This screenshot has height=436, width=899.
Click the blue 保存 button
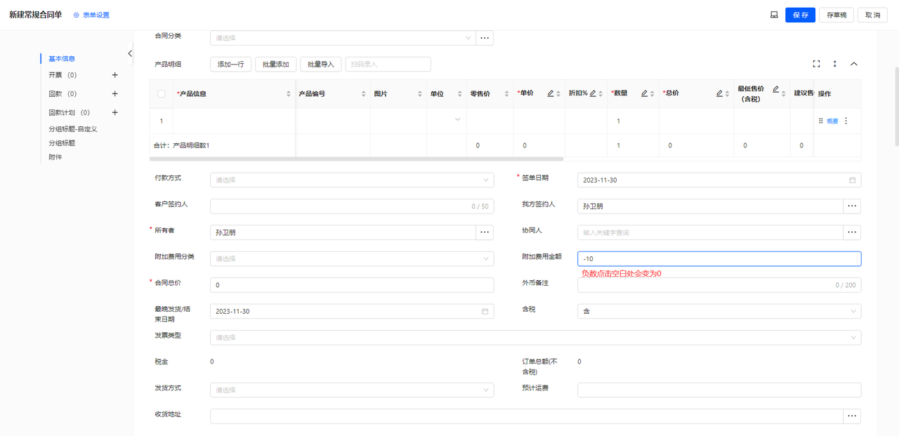pyautogui.click(x=800, y=15)
